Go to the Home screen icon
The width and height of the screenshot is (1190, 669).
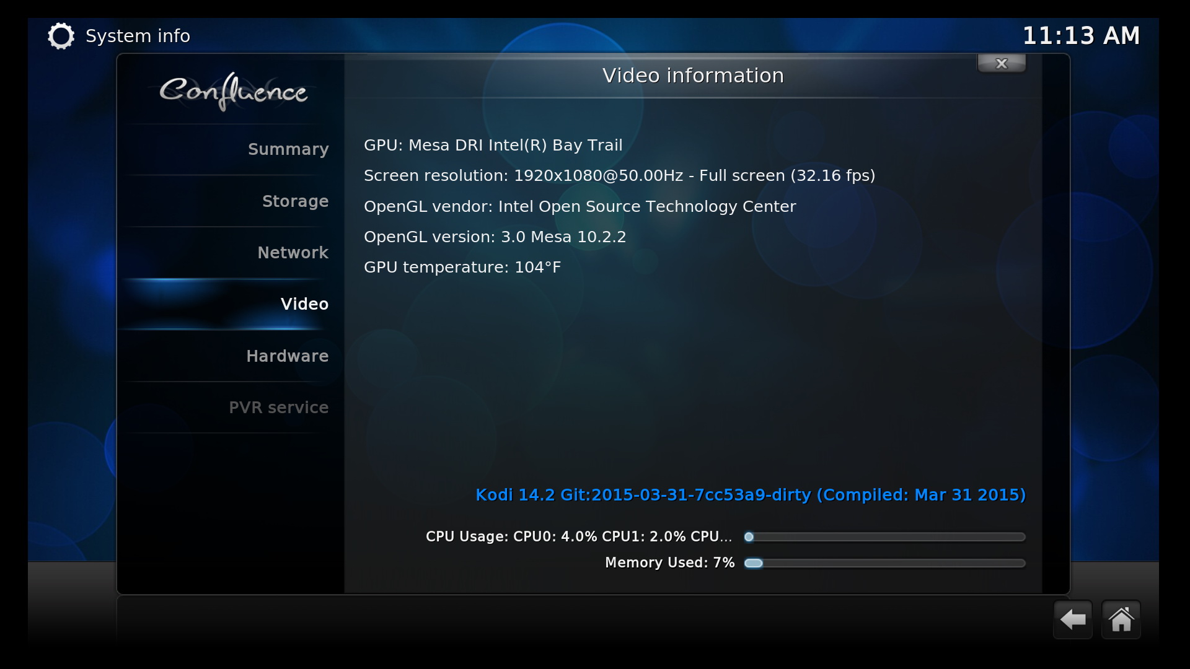1121,619
